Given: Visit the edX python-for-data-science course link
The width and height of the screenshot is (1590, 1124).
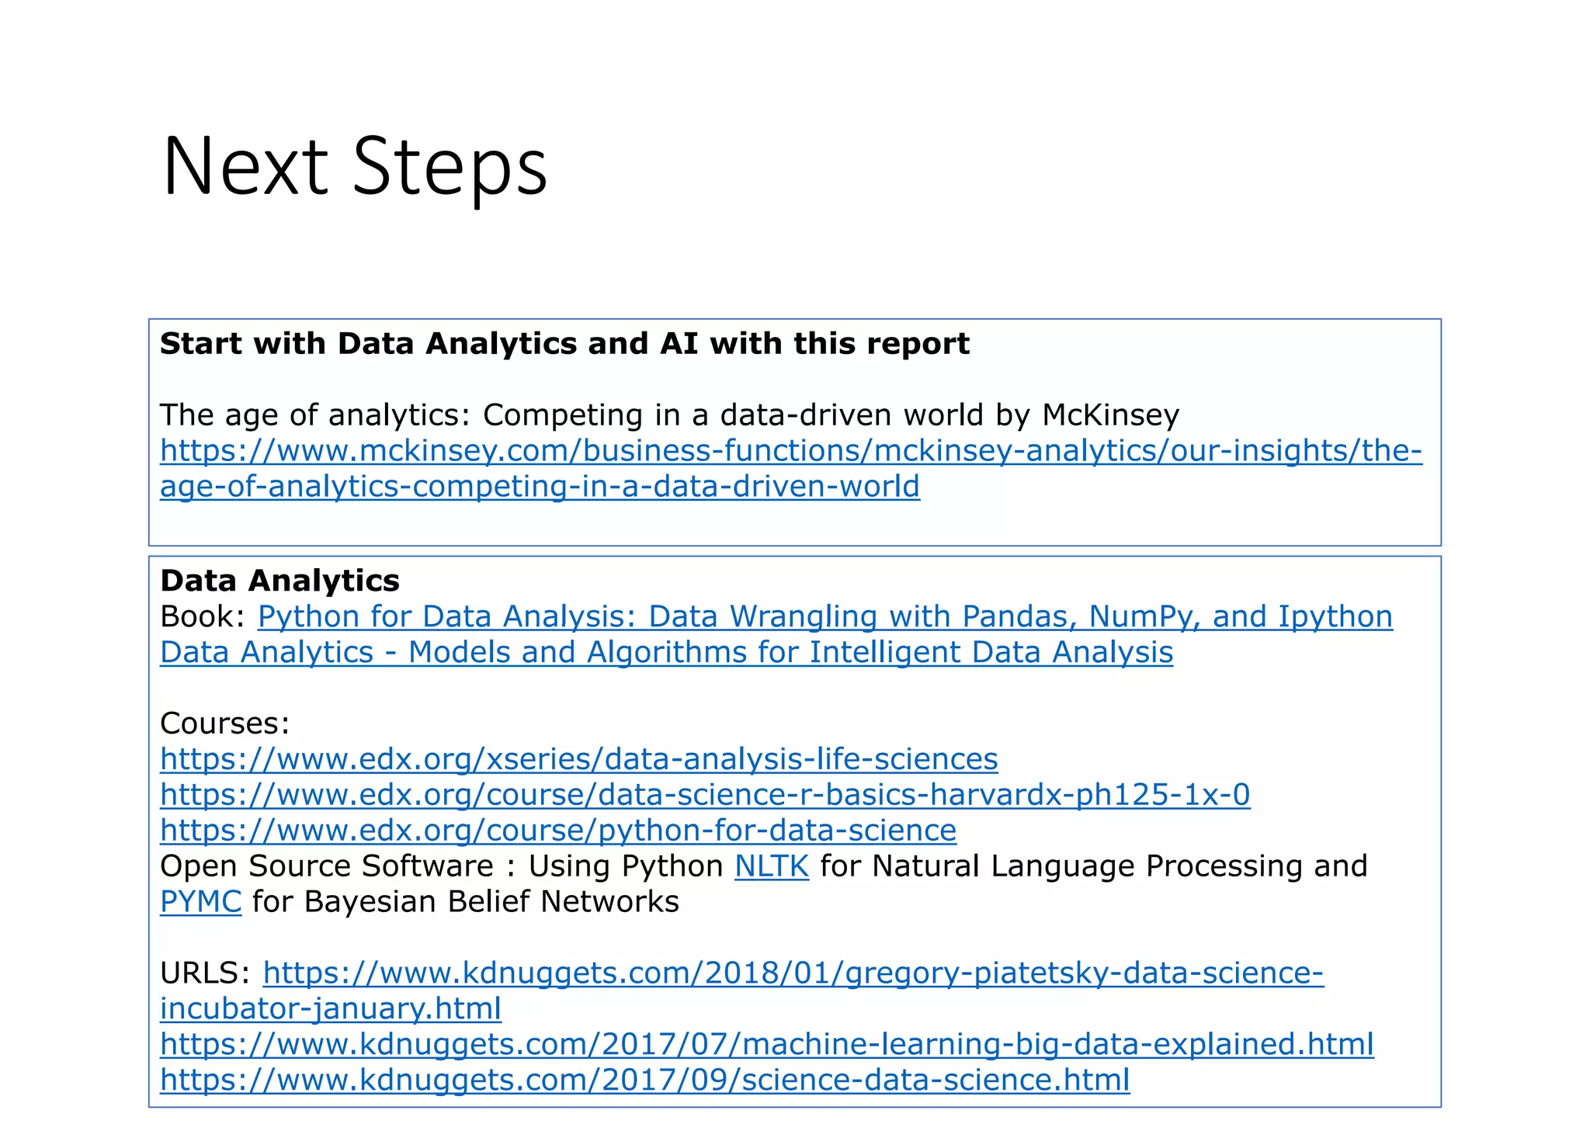Looking at the screenshot, I should (x=558, y=830).
